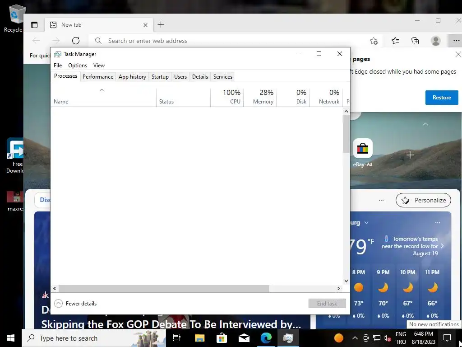Click the taskbar search box
Screen dimensions: 462x347
[94, 338]
